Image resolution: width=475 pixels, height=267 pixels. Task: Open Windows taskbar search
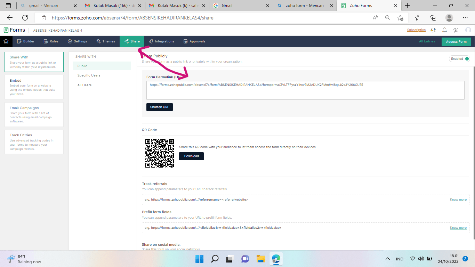tap(215, 259)
